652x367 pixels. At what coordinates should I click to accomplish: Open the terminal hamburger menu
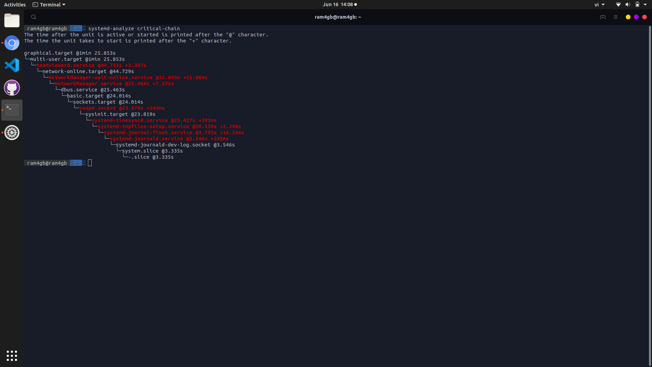click(x=615, y=17)
